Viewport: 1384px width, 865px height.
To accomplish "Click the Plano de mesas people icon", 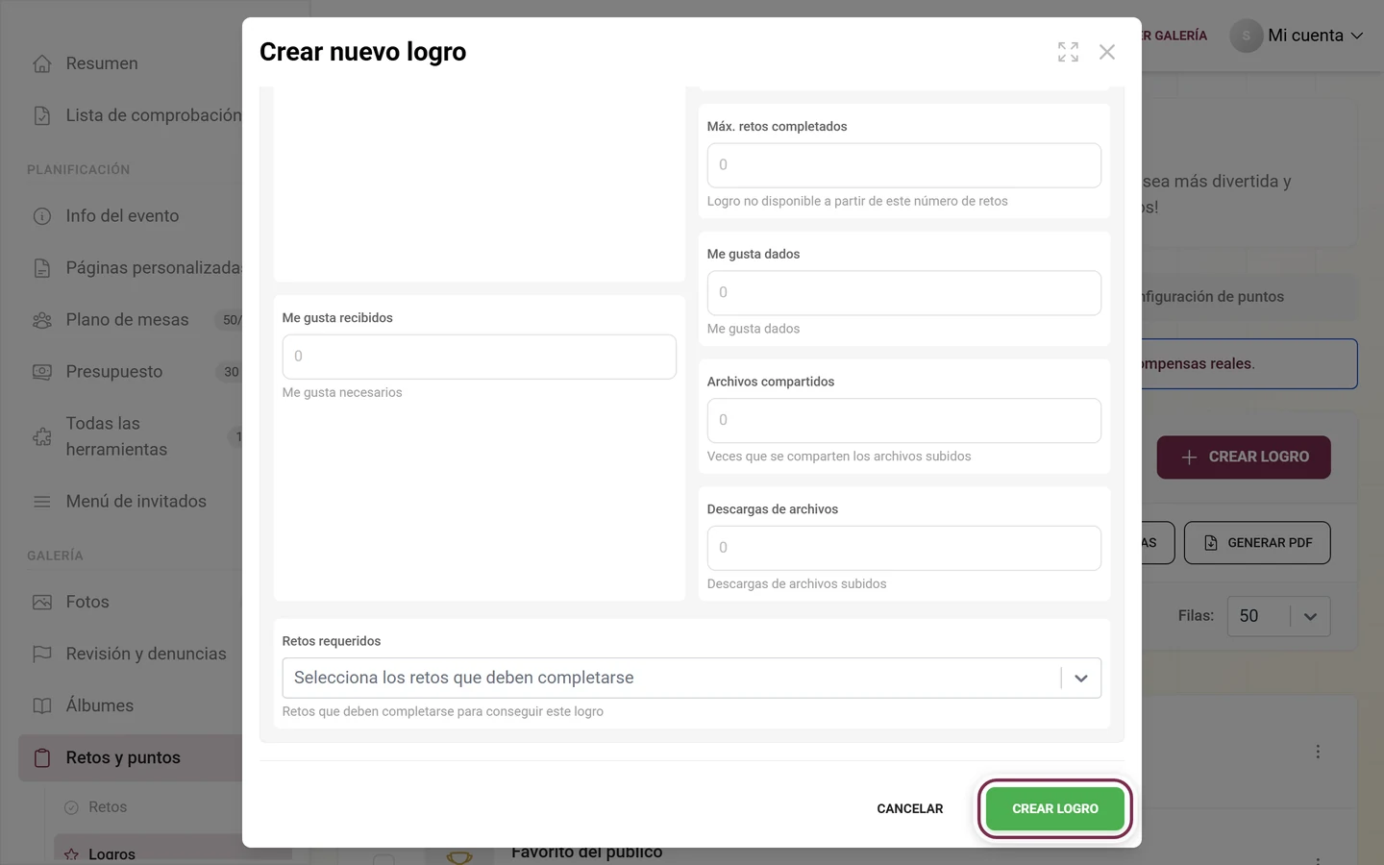I will click(42, 320).
